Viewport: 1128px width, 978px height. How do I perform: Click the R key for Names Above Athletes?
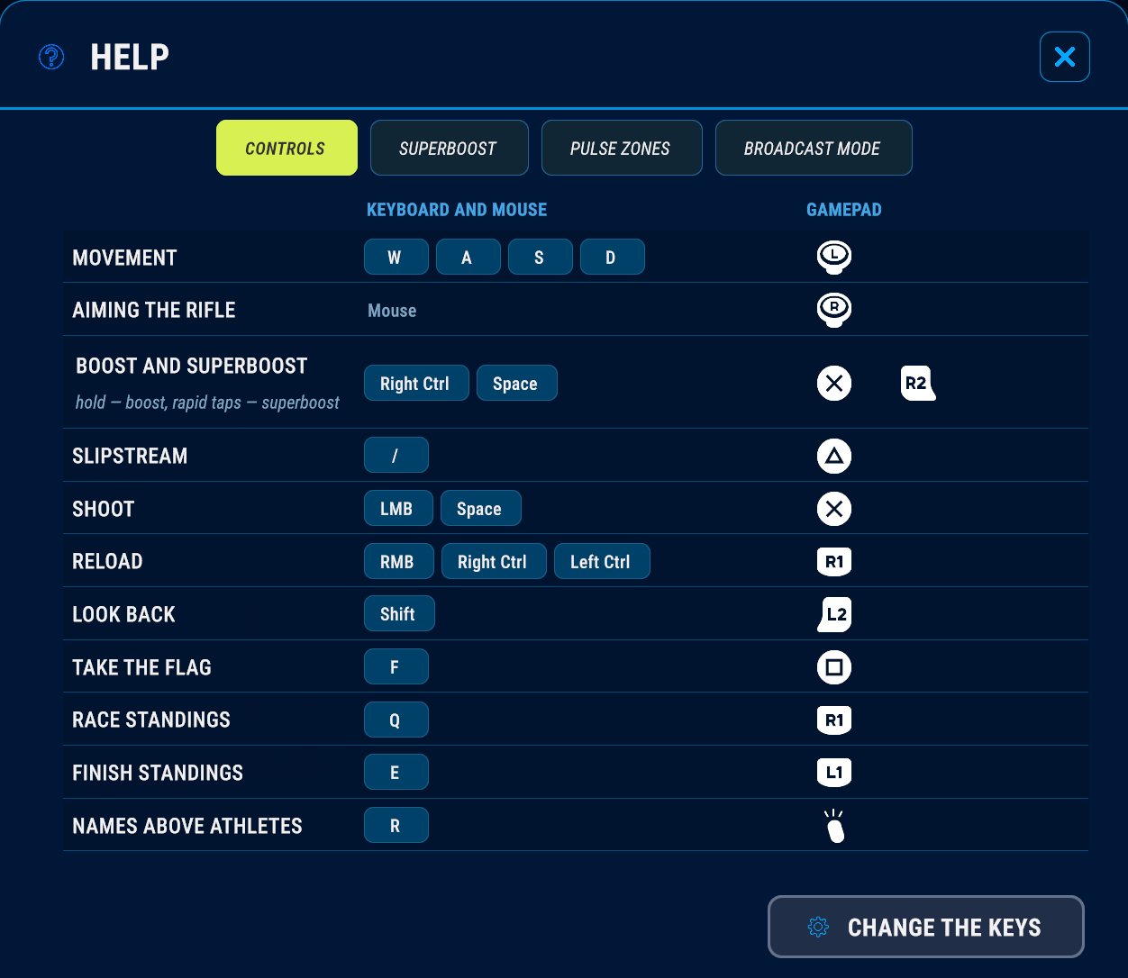(396, 825)
